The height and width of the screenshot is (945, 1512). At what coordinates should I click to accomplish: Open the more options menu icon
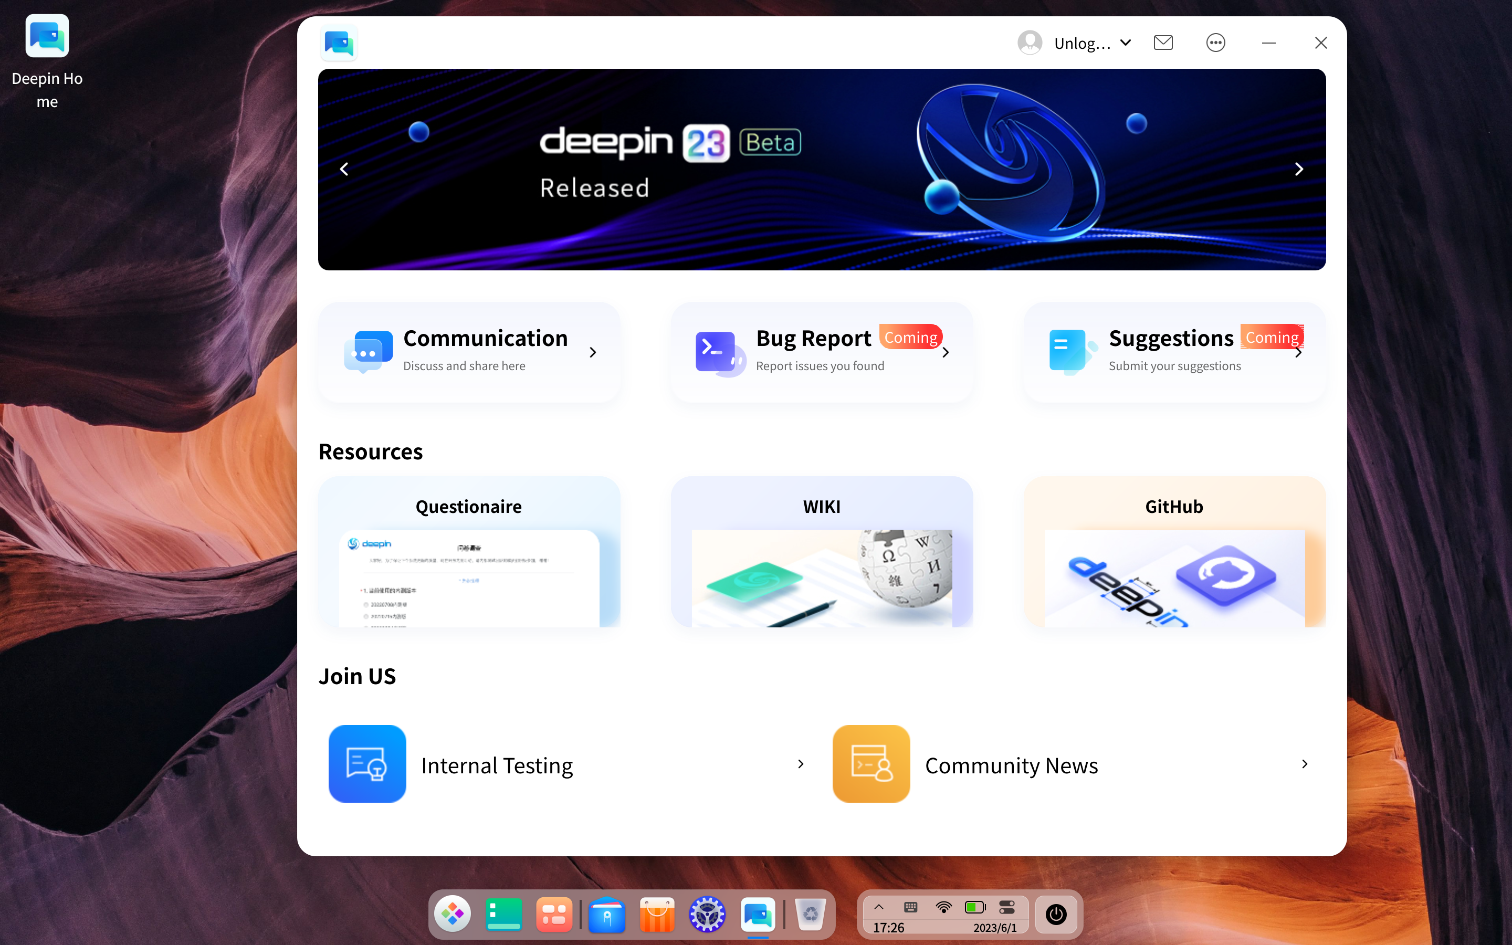pos(1215,43)
